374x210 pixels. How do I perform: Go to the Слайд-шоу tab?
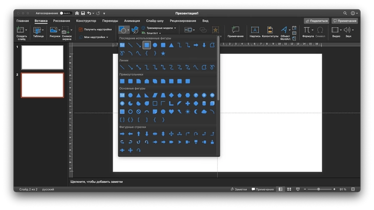(155, 21)
